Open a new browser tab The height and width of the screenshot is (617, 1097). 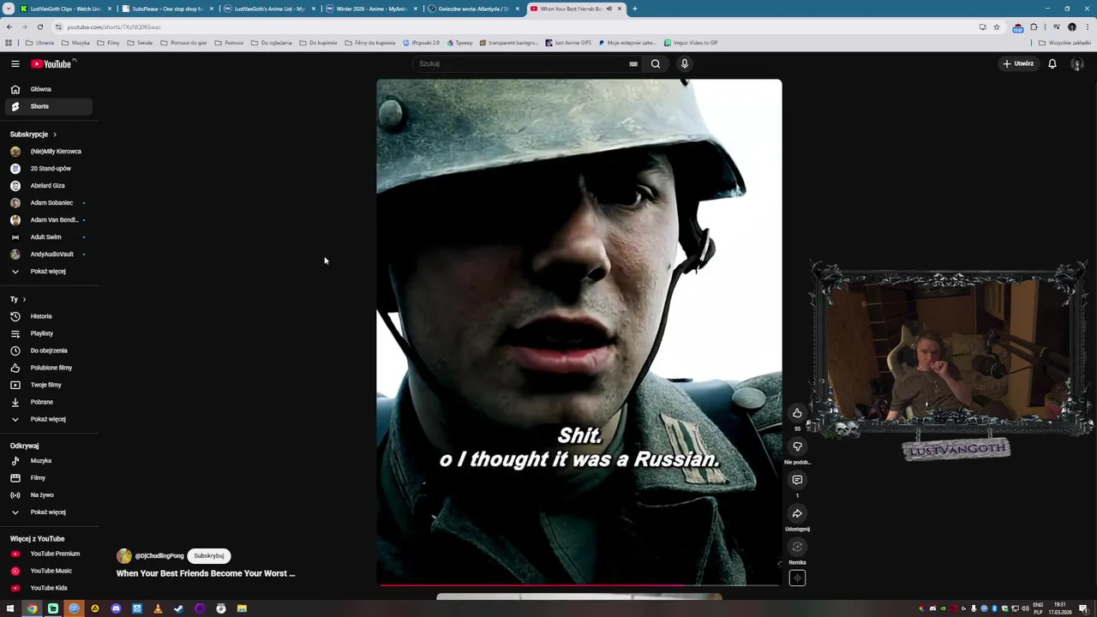point(634,9)
